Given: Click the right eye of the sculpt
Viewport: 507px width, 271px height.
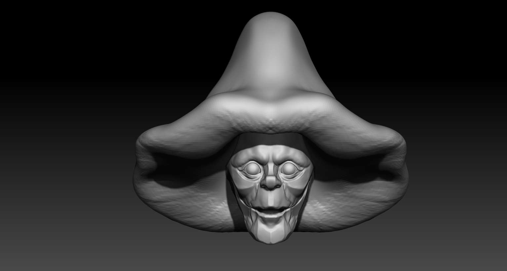Looking at the screenshot, I should [x=289, y=168].
